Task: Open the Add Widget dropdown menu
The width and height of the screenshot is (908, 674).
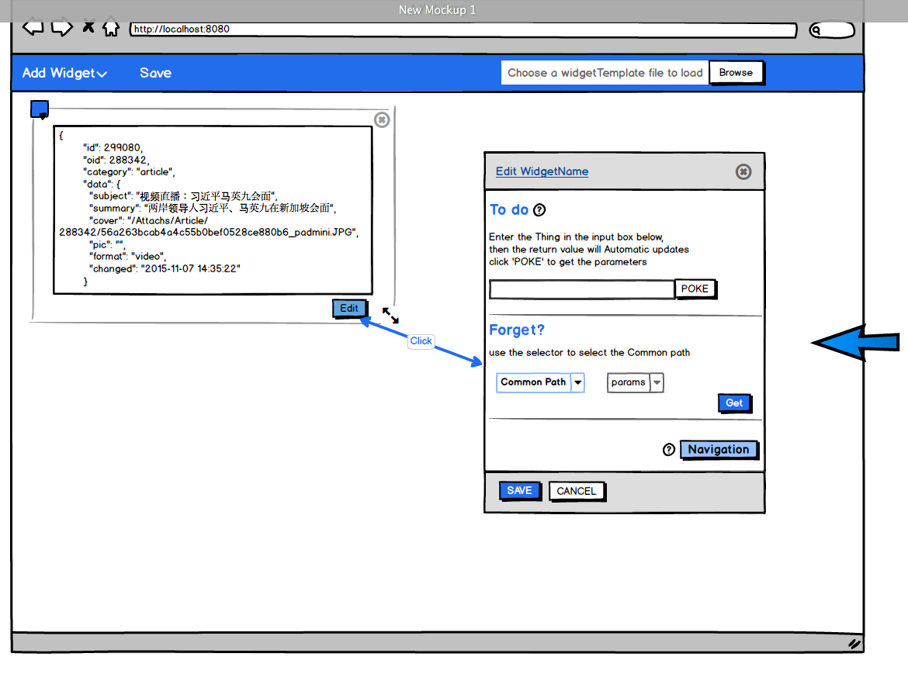Action: pyautogui.click(x=64, y=73)
